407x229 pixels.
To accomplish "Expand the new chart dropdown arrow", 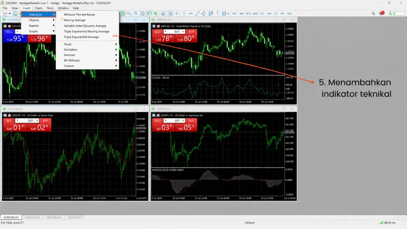I will point(10,14).
